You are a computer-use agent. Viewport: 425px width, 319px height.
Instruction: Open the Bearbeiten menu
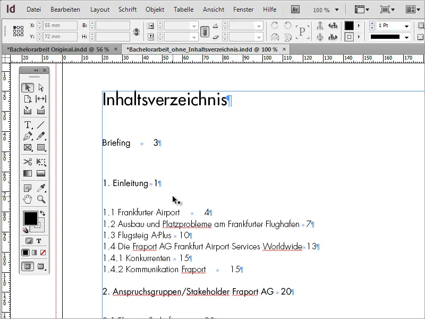click(x=65, y=10)
